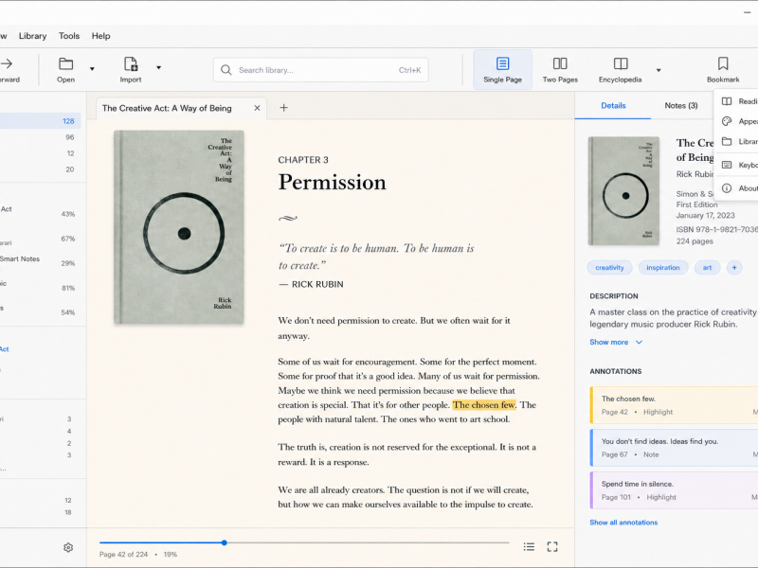
Task: Expand the Open dropdown arrow
Action: (x=92, y=68)
